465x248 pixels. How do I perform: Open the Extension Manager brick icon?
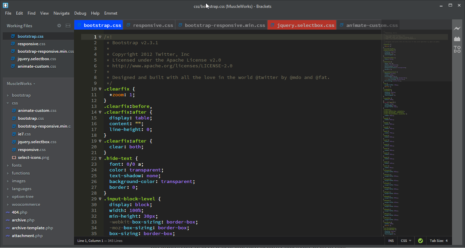coord(457,39)
